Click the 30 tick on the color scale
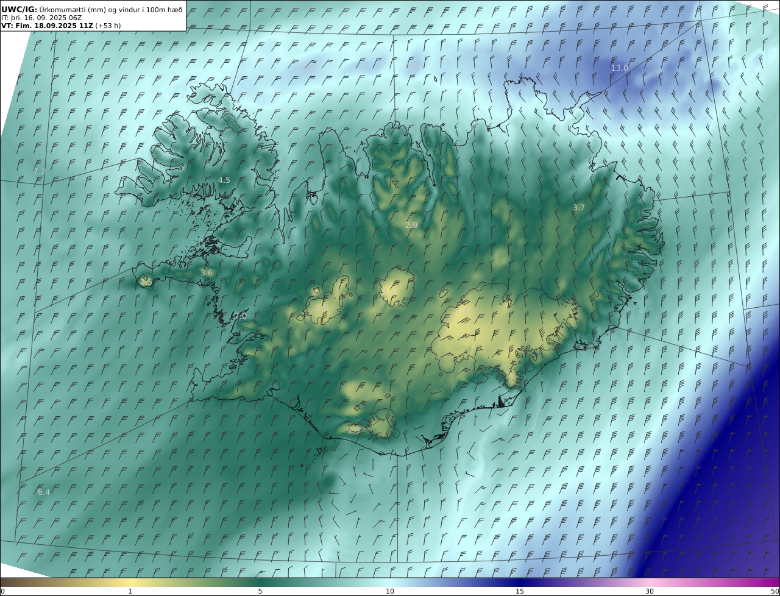 tap(650, 591)
